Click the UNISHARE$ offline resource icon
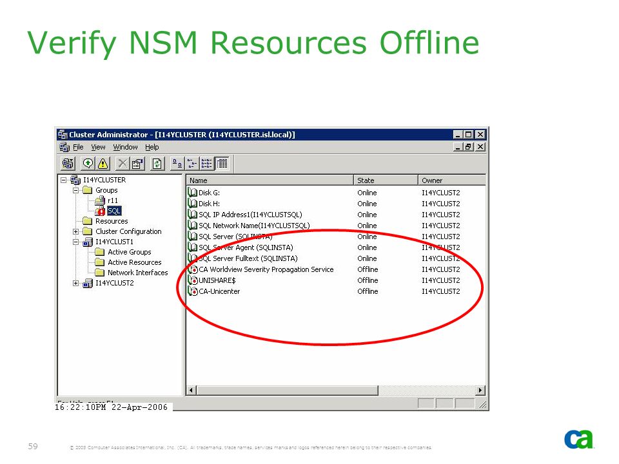 193,280
